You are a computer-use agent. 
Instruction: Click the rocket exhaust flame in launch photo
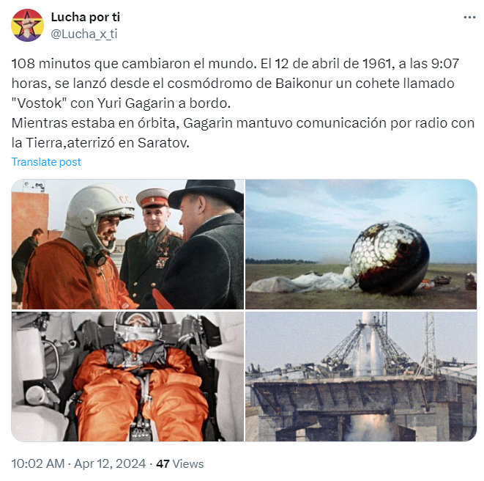click(371, 430)
